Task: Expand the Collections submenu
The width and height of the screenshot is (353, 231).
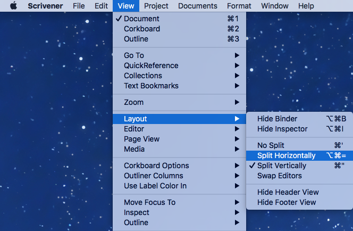Action: [x=180, y=76]
